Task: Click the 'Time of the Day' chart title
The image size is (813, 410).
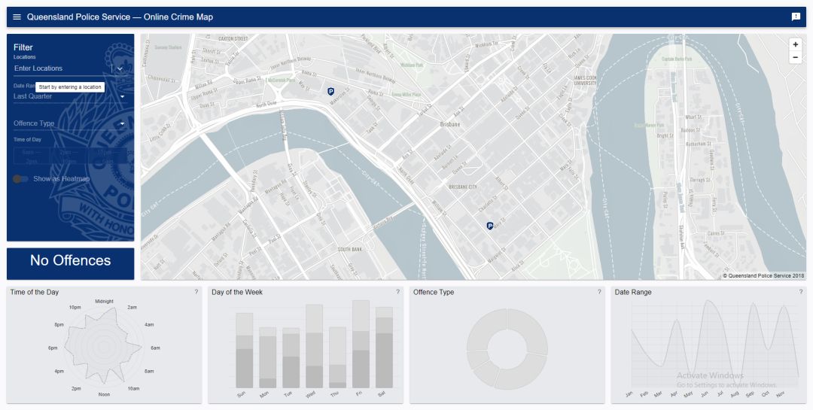Action: (35, 293)
